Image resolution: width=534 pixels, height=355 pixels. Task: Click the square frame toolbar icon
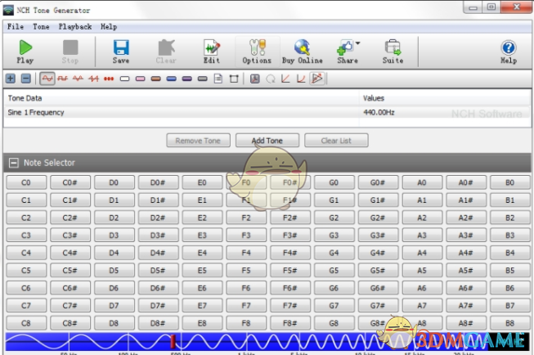(234, 79)
